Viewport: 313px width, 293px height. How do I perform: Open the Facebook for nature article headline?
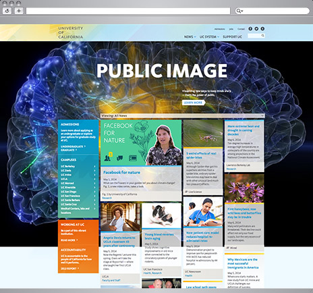[x=121, y=172]
